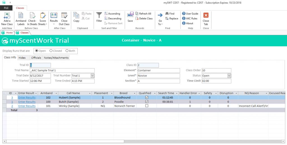The image size is (287, 145).
Task: Click the Paste ribbon button
Action: (86, 13)
